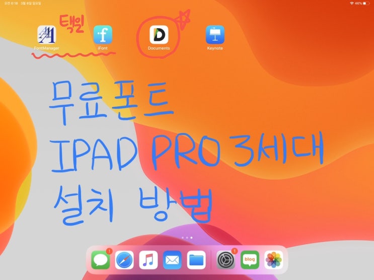
Task: Launch the Naver blog app in the dock
Action: pos(250,260)
